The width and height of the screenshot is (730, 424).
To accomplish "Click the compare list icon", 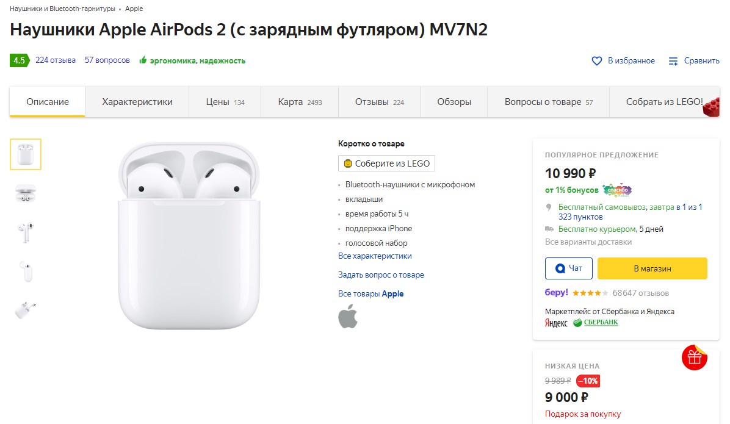I will (x=673, y=61).
